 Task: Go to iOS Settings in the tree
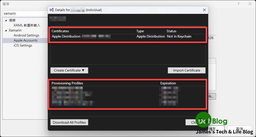pos(23,45)
